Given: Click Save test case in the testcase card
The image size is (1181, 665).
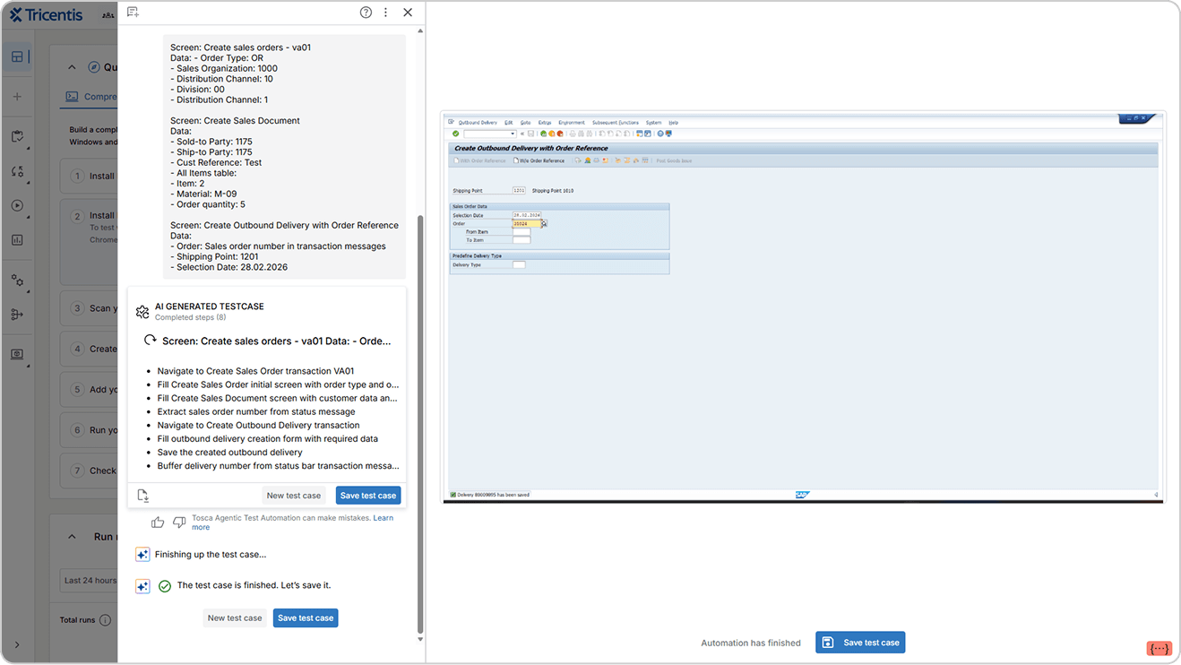Looking at the screenshot, I should [367, 496].
